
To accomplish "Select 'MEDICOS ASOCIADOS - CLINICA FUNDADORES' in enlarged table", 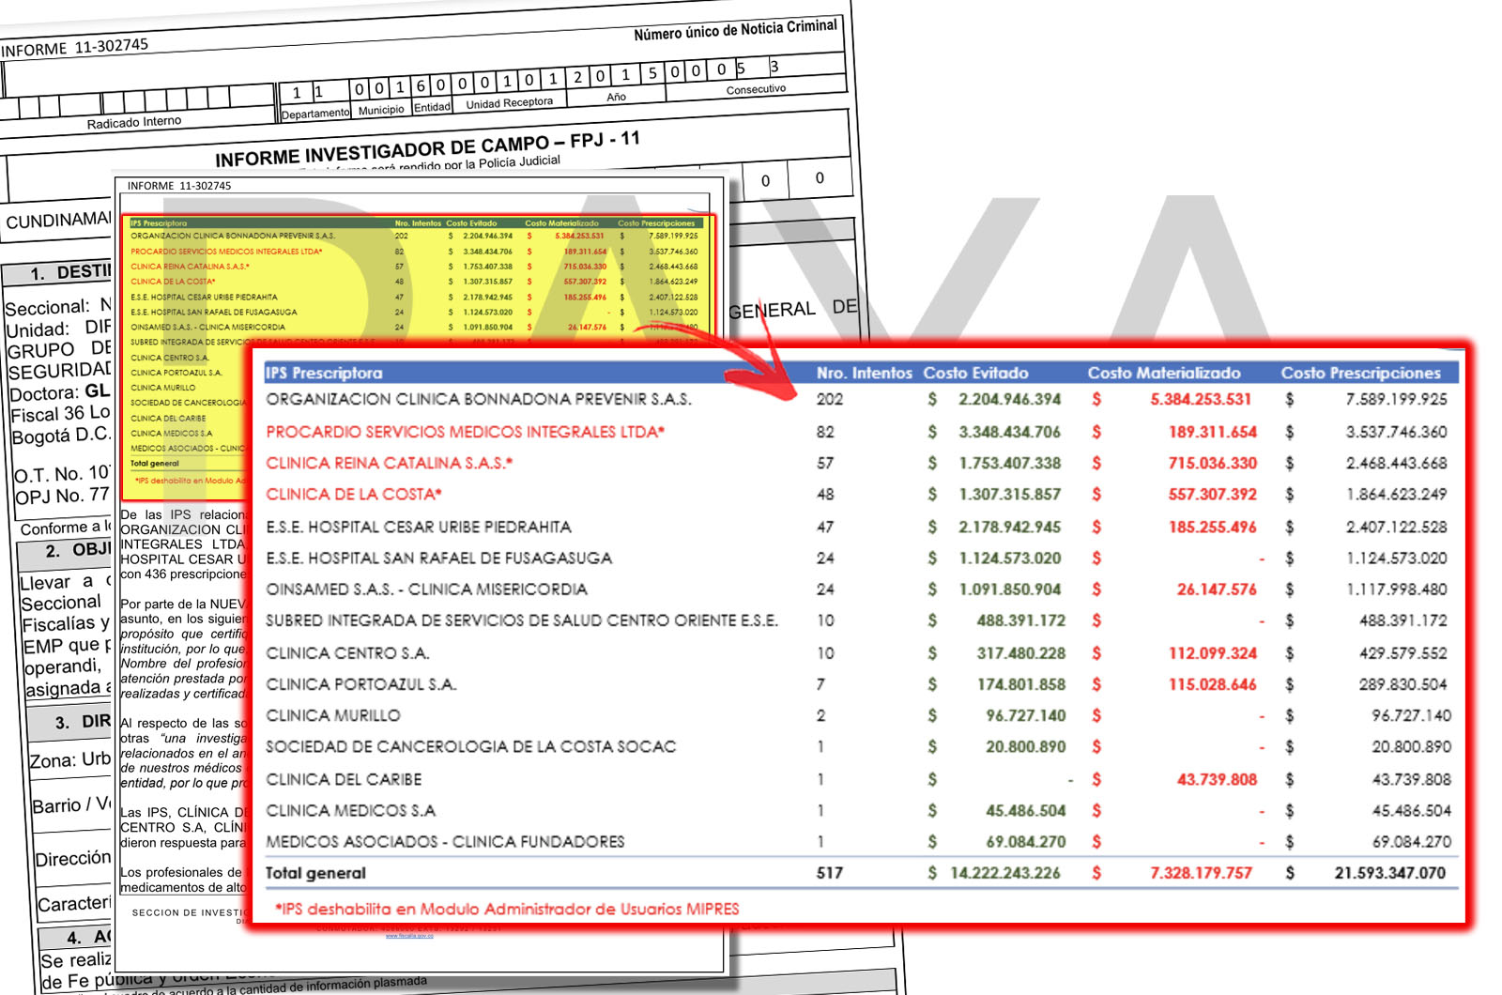I will coord(445,841).
